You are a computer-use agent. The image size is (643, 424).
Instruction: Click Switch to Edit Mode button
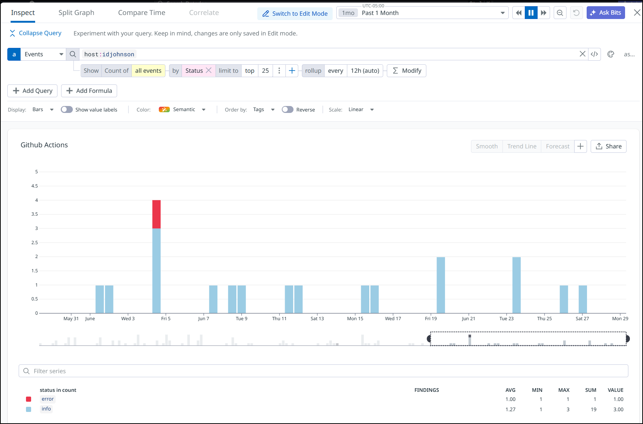pos(295,14)
